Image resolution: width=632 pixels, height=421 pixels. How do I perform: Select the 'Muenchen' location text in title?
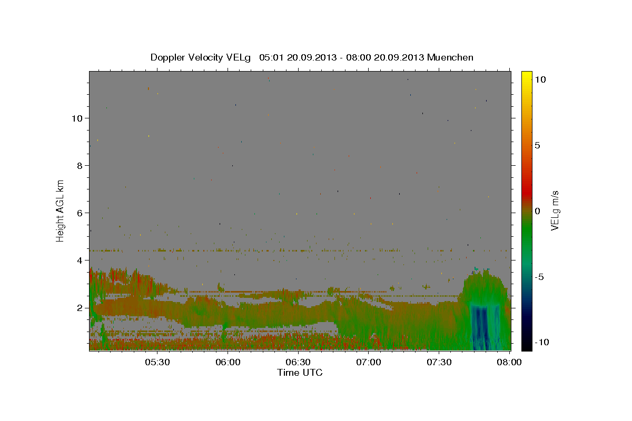click(450, 57)
